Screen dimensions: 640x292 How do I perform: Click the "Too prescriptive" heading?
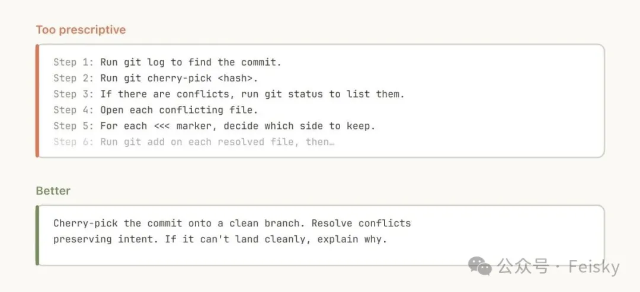81,30
